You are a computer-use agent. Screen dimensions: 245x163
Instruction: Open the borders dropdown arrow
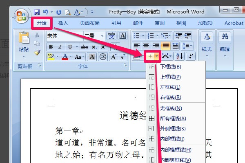coord(157,56)
